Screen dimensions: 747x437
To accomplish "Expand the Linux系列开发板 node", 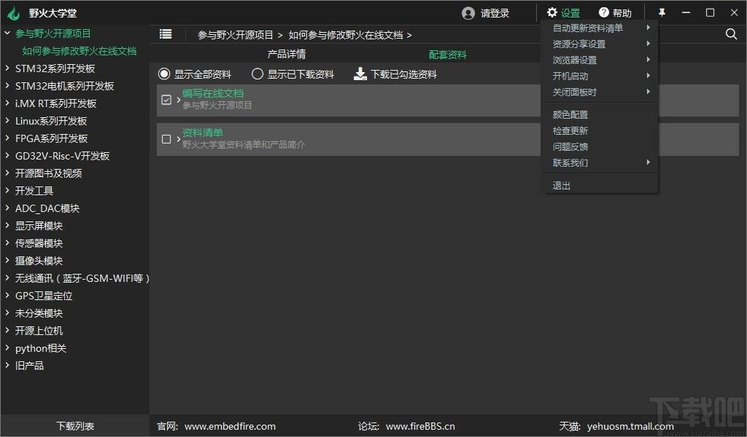I will (x=7, y=121).
